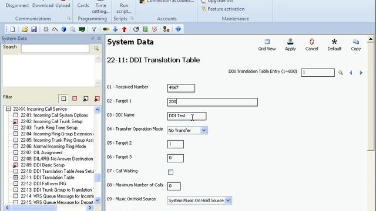The image size is (376, 211).
Task: Tick box next to 22-03 Trunk Ring Tone Setup
Action: 16,128
